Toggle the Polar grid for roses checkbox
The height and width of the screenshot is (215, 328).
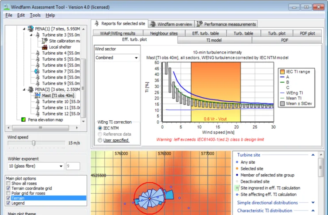(x=9, y=193)
